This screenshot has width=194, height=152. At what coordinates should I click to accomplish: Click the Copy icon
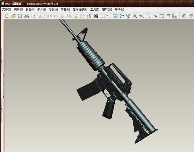coord(70,16)
